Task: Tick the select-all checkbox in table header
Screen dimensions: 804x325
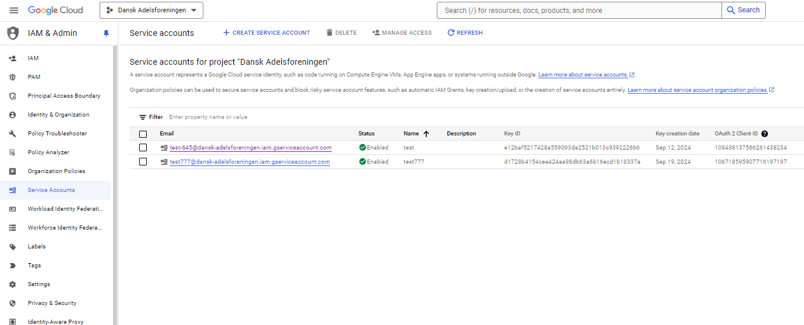Action: [143, 134]
